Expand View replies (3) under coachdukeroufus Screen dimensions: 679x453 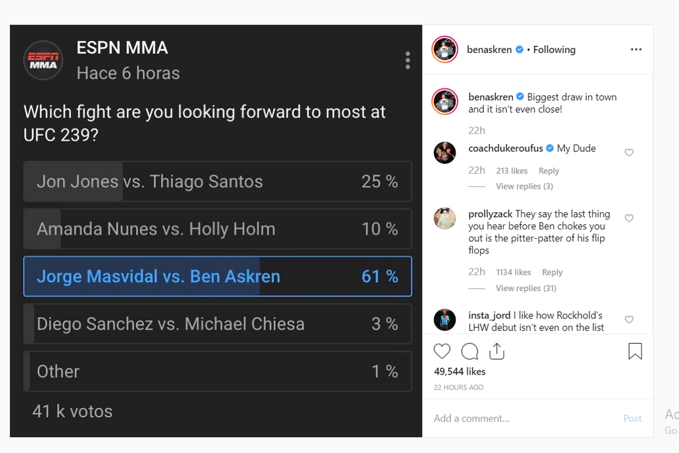(524, 186)
